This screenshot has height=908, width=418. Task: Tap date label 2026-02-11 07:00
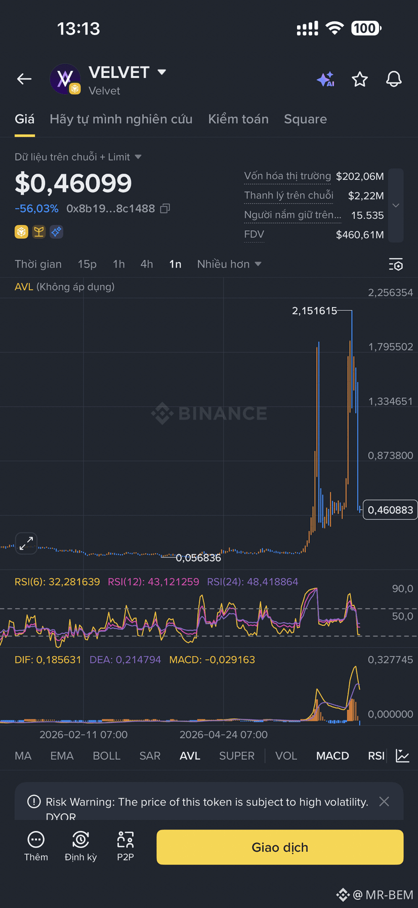(x=83, y=735)
